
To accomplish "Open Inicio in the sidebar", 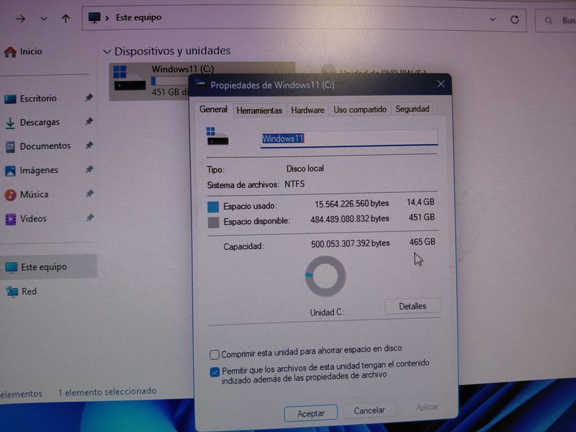I will tap(23, 51).
